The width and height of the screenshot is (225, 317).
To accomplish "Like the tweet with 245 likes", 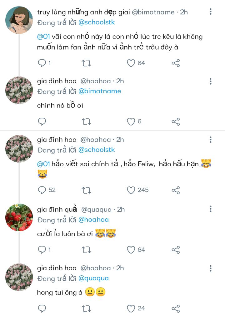I will (x=131, y=190).
